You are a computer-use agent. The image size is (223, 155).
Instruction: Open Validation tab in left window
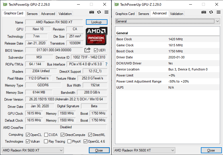[65, 14]
